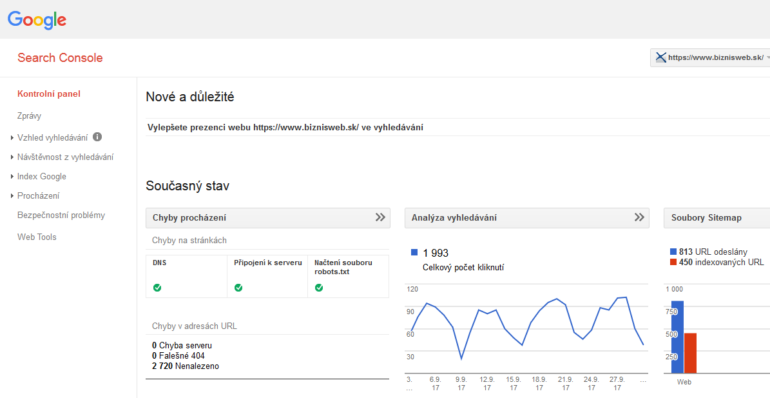Expand Index Google section arrow
This screenshot has height=398, width=770.
tap(12, 176)
